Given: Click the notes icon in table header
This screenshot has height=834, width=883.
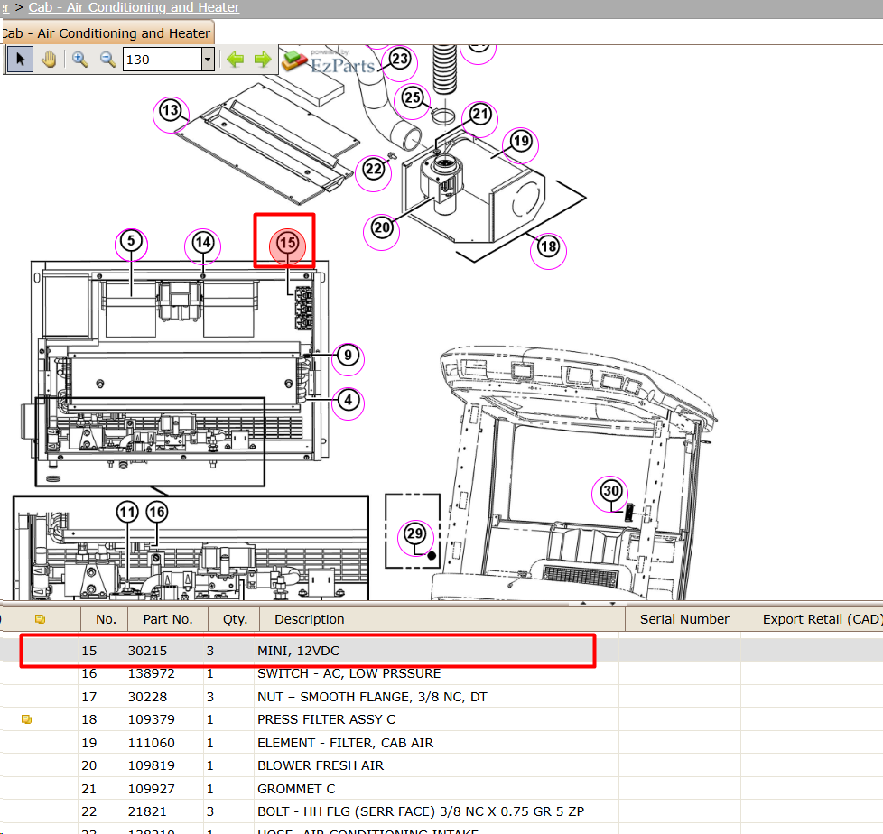Looking at the screenshot, I should pyautogui.click(x=40, y=619).
